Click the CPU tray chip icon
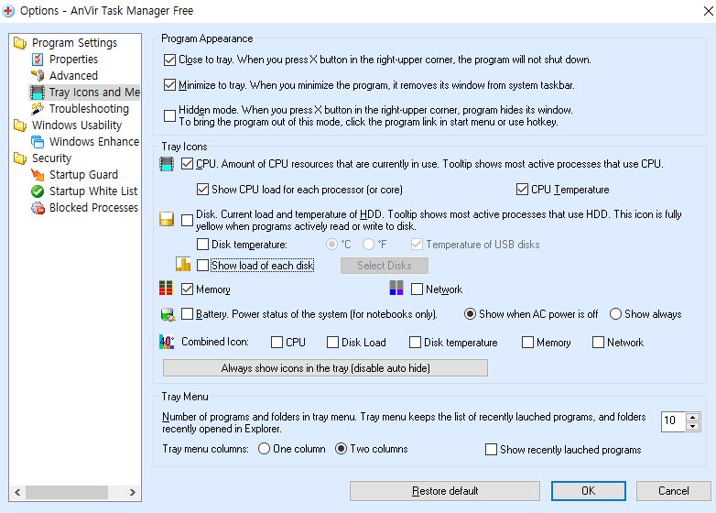This screenshot has width=716, height=513. (167, 164)
